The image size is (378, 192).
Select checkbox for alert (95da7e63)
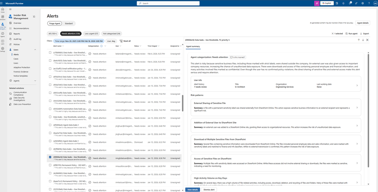coord(50,85)
